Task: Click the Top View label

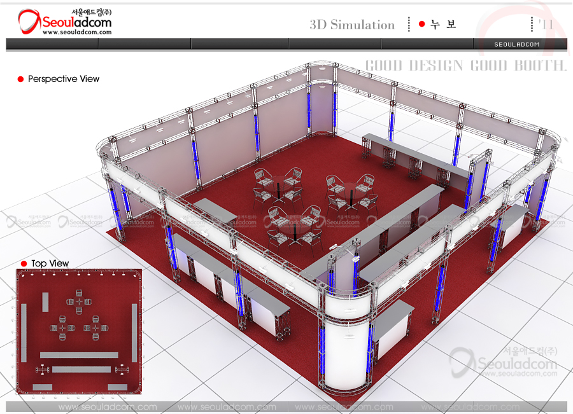Action: click(50, 263)
